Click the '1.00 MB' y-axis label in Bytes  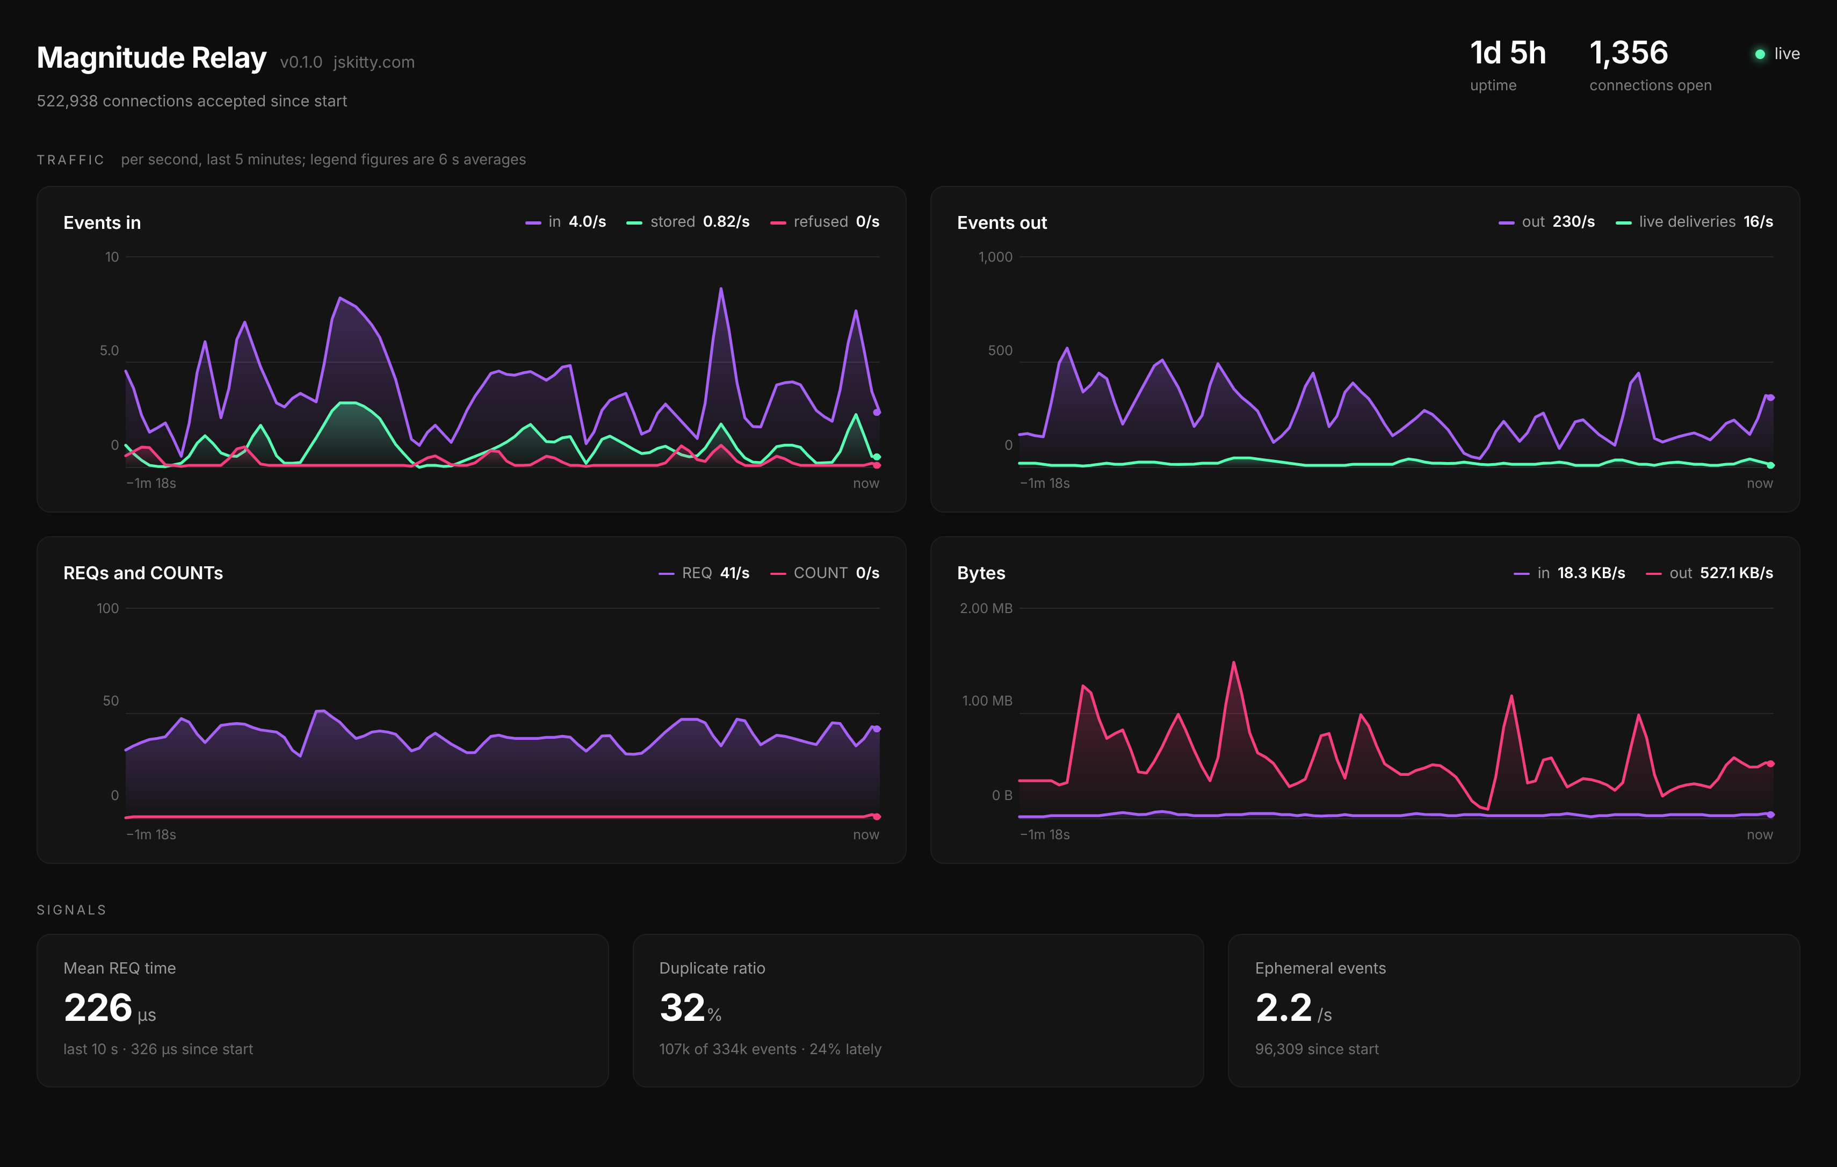(x=986, y=701)
